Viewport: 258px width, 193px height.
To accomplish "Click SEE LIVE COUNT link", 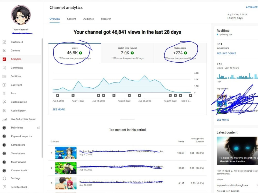I will pyautogui.click(x=226, y=53).
